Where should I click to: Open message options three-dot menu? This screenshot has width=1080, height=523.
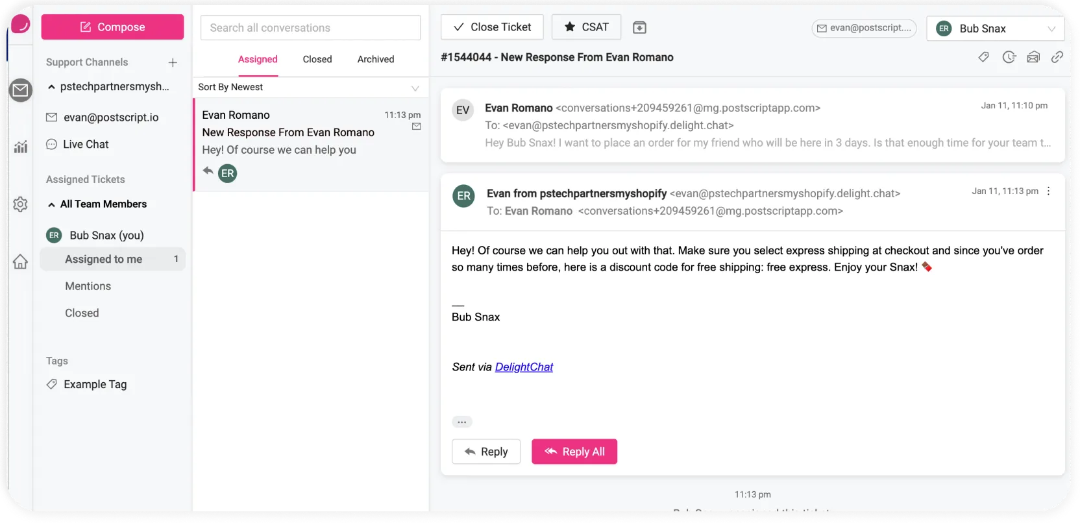[1049, 191]
